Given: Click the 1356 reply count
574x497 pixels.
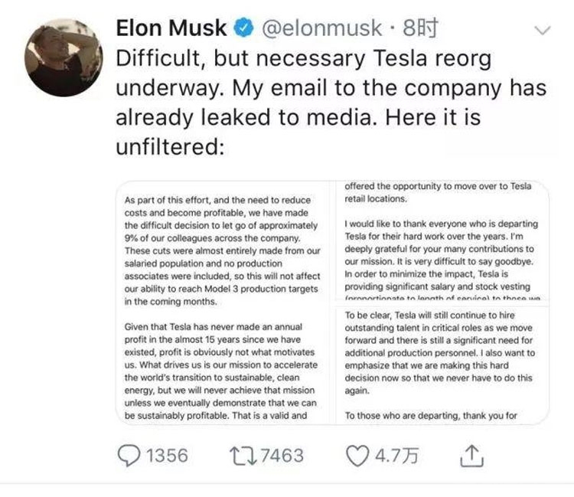Looking at the screenshot, I should pyautogui.click(x=167, y=456).
